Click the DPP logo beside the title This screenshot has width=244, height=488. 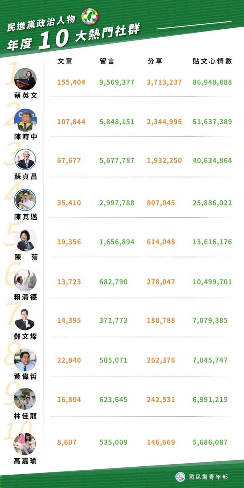coord(90,17)
